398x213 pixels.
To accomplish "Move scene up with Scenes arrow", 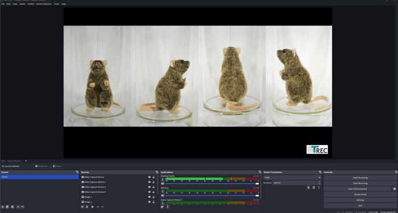I will (x=18, y=207).
